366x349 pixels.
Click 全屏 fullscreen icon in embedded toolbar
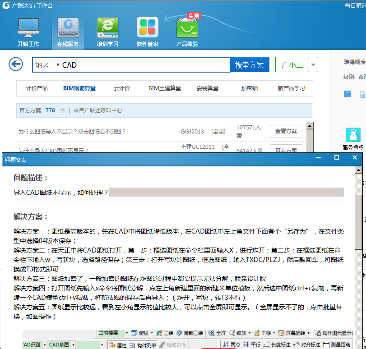click(x=211, y=333)
